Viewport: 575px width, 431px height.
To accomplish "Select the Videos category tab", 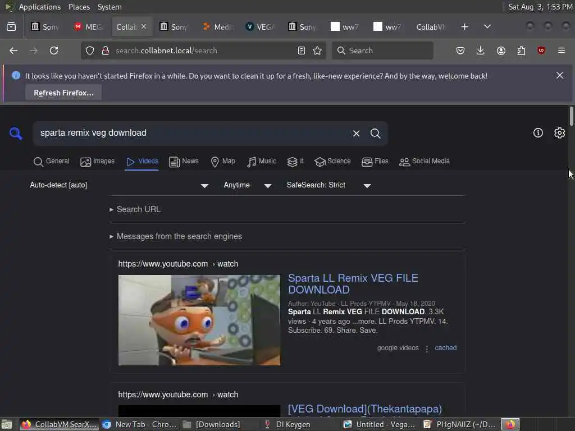I will 142,161.
